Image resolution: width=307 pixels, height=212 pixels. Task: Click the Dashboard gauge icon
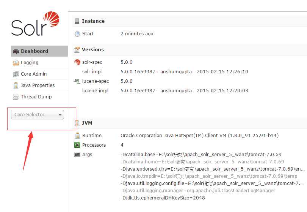16,51
